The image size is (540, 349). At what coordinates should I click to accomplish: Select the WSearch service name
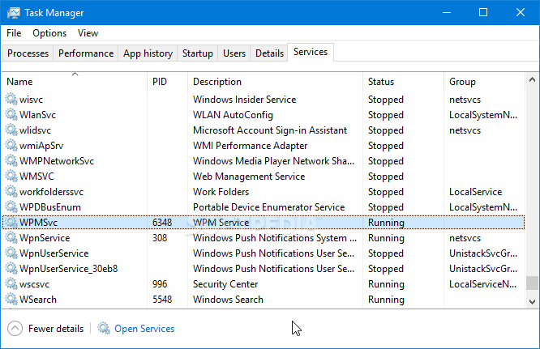[x=38, y=300]
